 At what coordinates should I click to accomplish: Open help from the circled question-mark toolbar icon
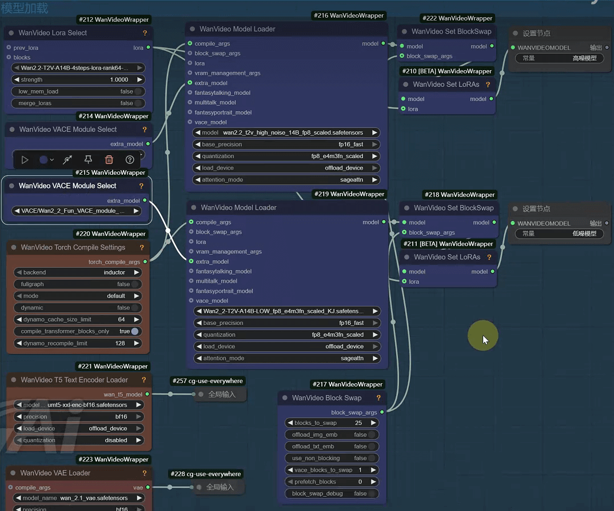[130, 159]
